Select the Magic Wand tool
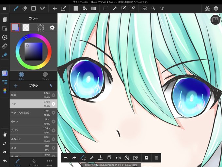Viewport: 222px width, 167px height. click(x=115, y=9)
